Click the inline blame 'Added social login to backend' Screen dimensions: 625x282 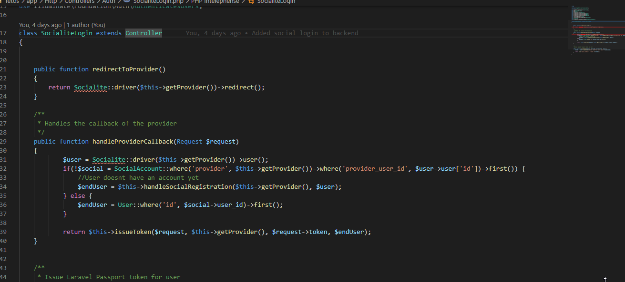[x=305, y=33]
